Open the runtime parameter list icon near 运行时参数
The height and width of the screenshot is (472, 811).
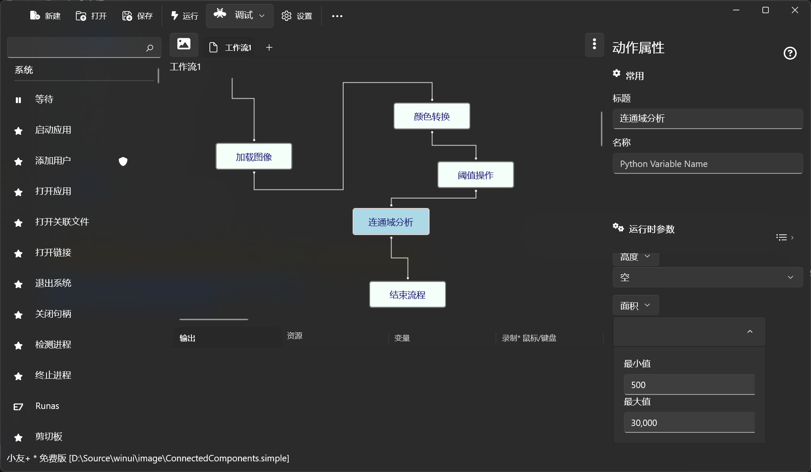782,237
